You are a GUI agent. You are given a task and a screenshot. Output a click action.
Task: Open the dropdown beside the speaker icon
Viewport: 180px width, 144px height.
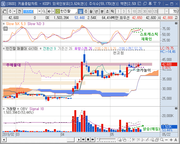click(x=53, y=11)
